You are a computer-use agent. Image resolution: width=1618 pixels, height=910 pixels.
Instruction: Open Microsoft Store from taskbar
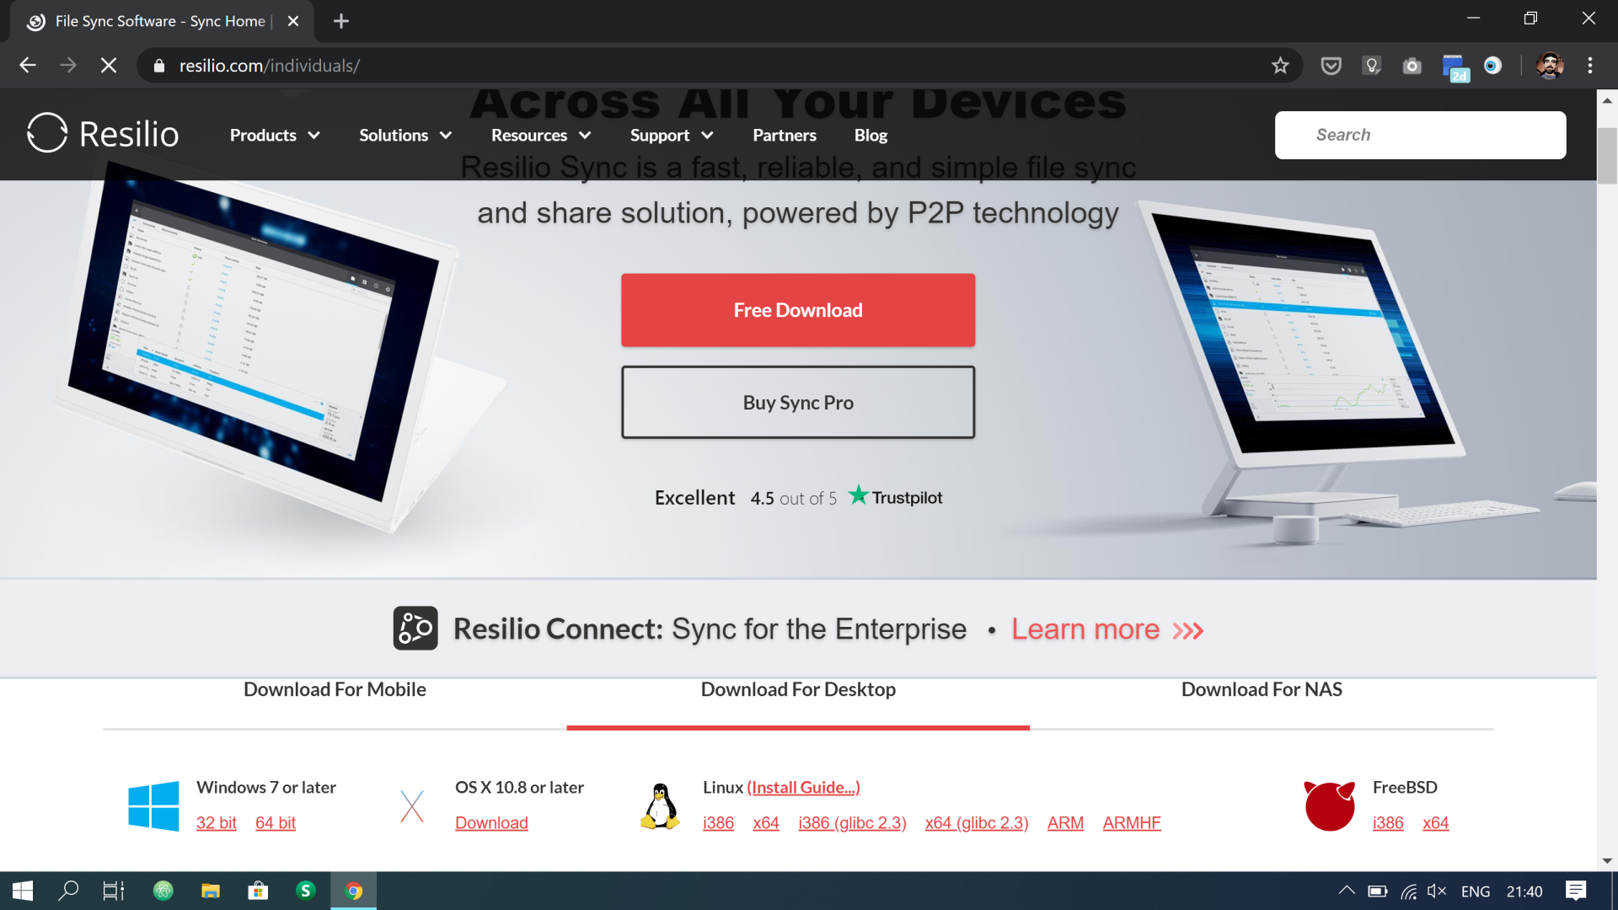259,891
